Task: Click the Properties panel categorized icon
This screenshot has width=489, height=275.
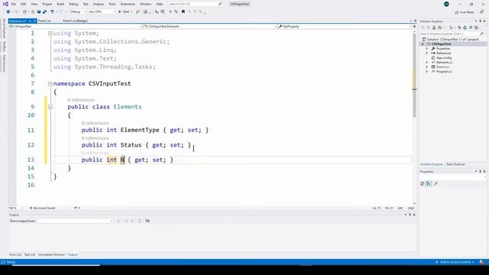Action: (423, 183)
